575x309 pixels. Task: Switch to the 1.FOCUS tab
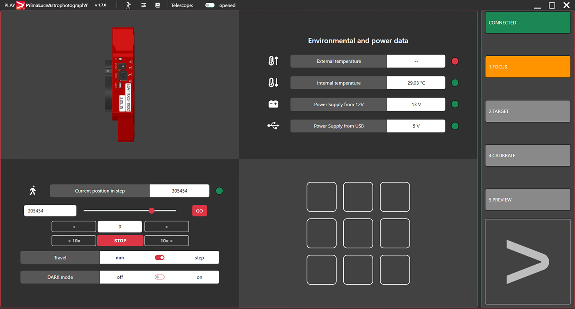point(528,67)
